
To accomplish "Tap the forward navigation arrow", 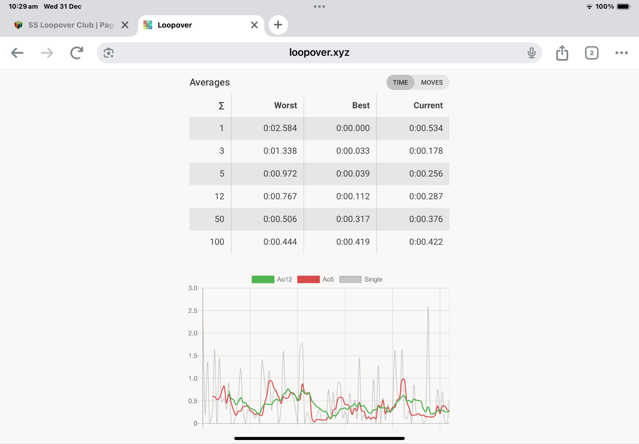I will [x=47, y=53].
